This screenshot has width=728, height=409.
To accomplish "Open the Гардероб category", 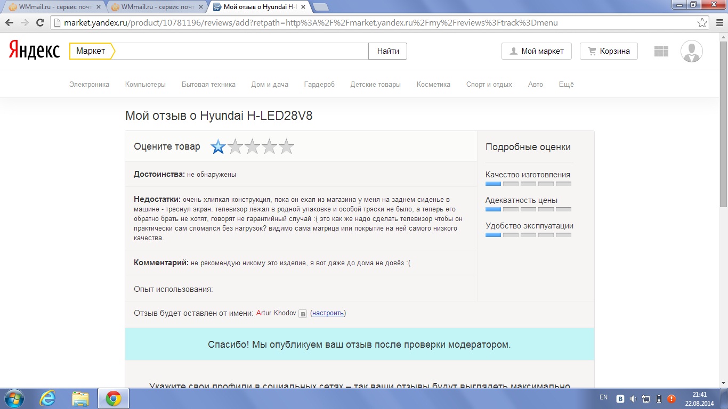I will coord(319,84).
